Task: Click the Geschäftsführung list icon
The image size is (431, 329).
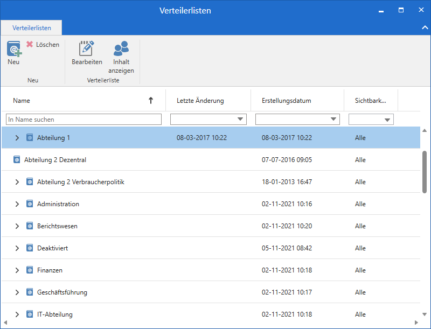Action: pos(30,292)
